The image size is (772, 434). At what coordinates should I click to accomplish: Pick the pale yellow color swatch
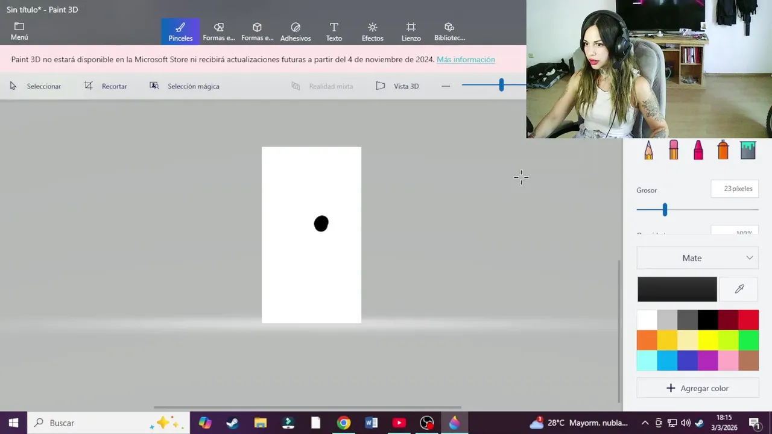click(688, 341)
